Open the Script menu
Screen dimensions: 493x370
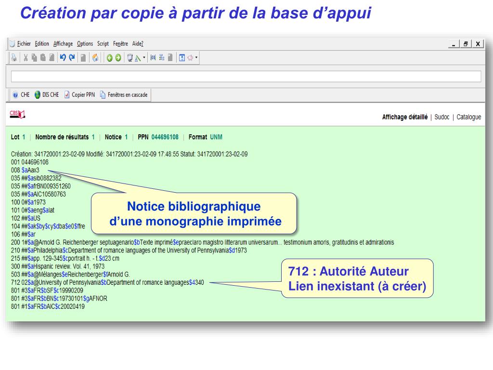pyautogui.click(x=103, y=44)
